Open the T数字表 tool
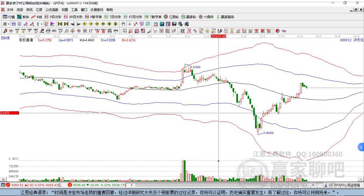 [153, 17]
